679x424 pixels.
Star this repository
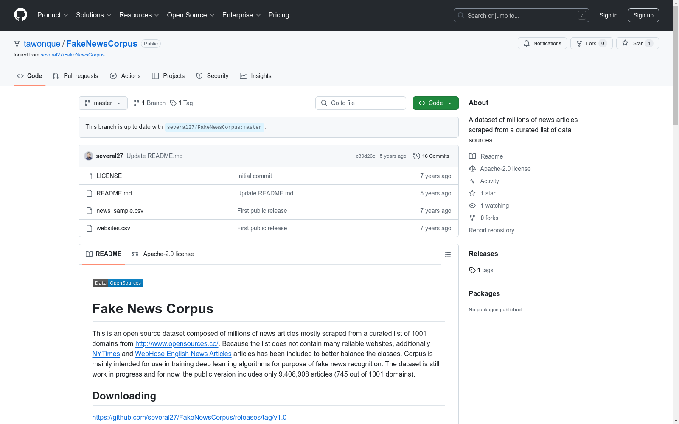click(637, 43)
